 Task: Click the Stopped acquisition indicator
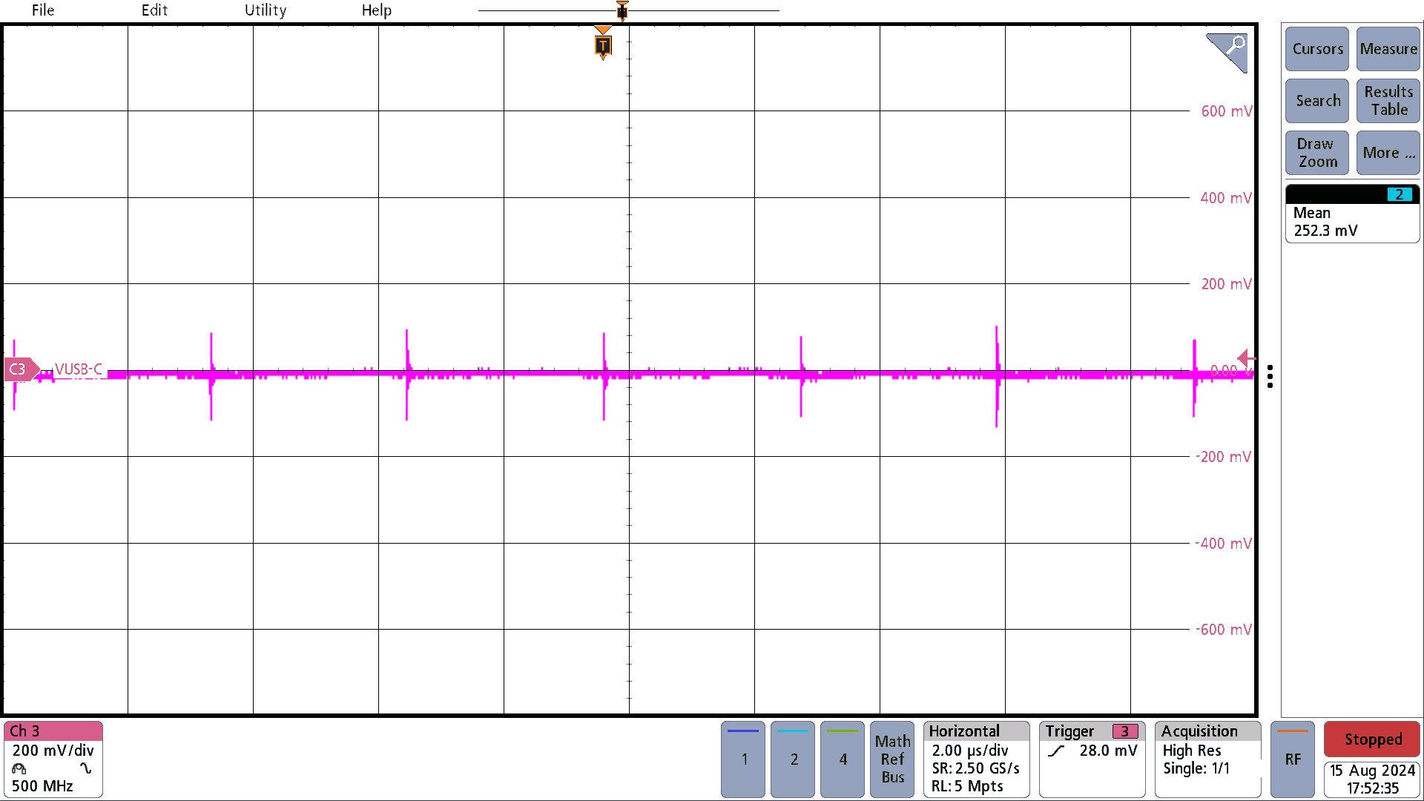(x=1371, y=739)
